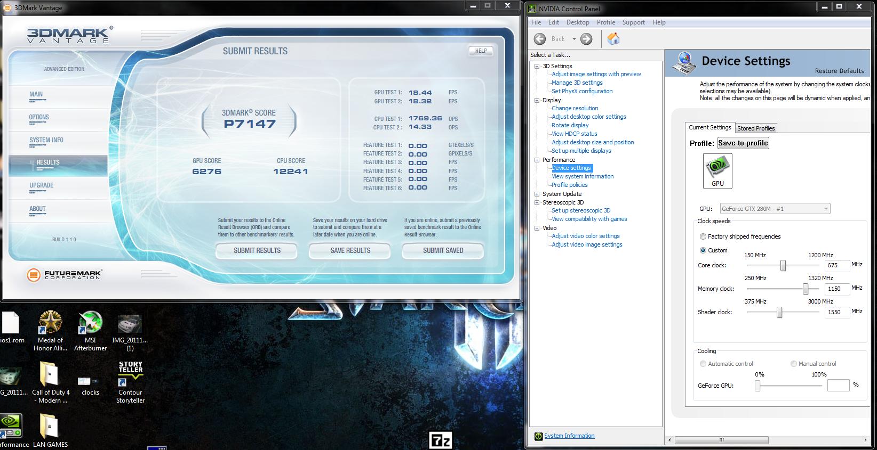Click the Shader clock MHz input field
Image resolution: width=877 pixels, height=450 pixels.
tap(837, 312)
